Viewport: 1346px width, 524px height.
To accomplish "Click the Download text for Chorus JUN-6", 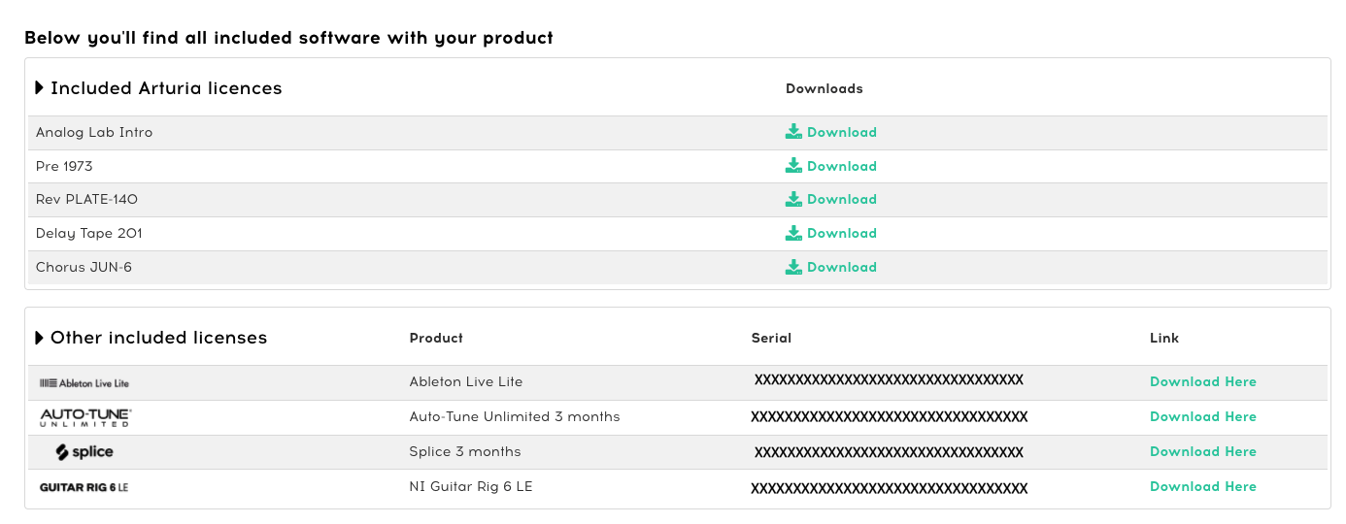I will point(842,267).
